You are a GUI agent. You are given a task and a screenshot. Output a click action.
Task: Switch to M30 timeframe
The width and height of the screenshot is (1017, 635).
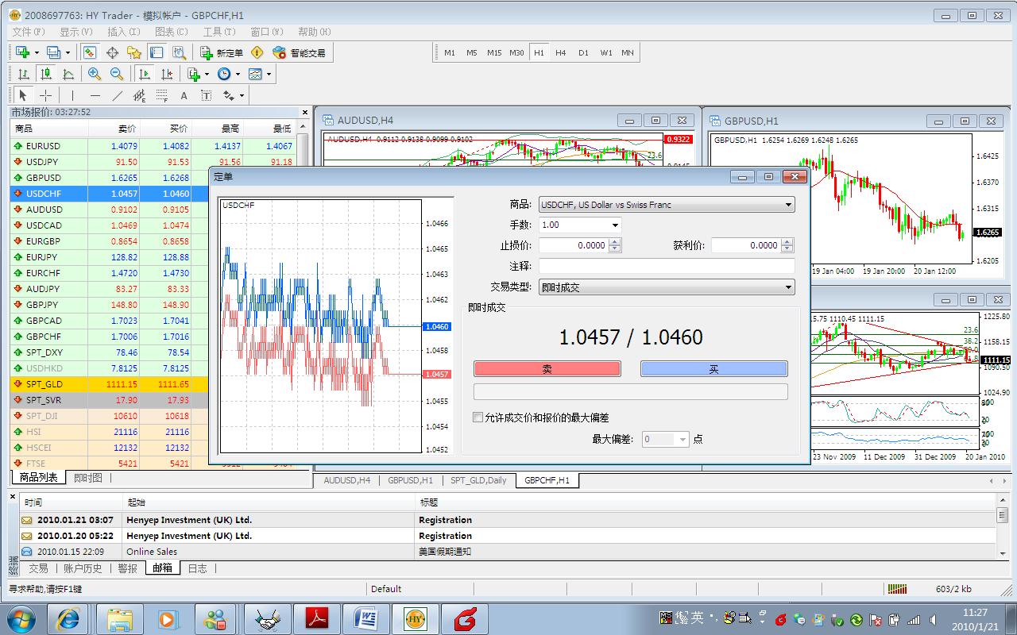coord(516,52)
